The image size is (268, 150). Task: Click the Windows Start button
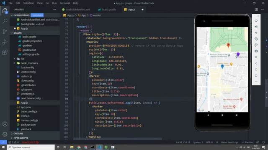point(3,147)
